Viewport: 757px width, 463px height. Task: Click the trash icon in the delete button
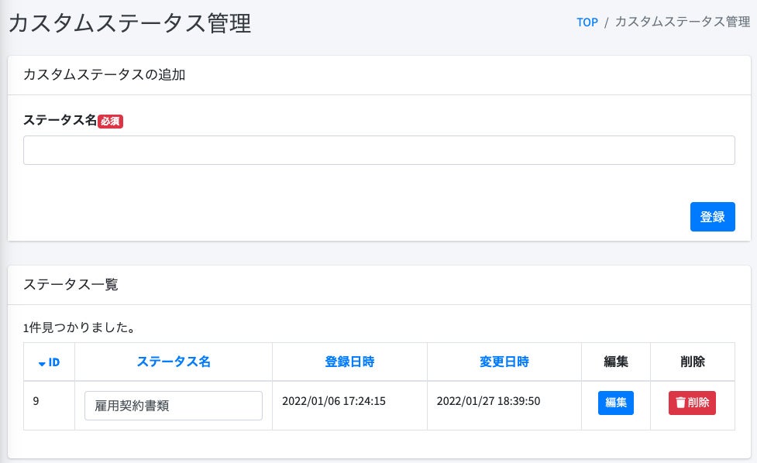680,403
